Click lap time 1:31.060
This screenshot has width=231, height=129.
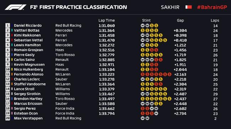pyautogui.click(x=107, y=26)
